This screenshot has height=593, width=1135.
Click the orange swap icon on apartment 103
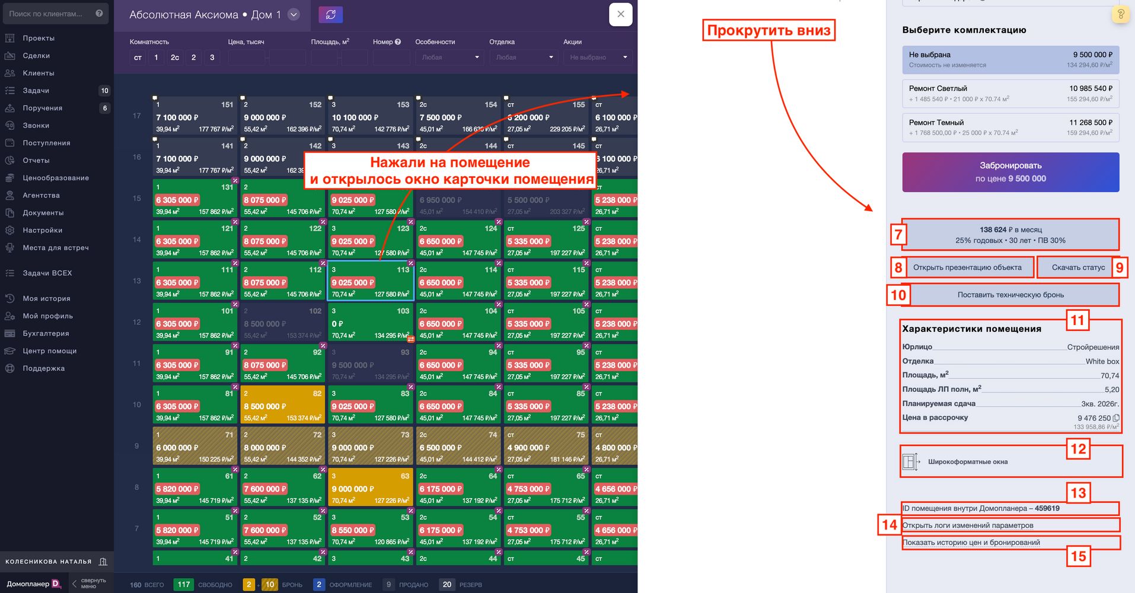[410, 339]
